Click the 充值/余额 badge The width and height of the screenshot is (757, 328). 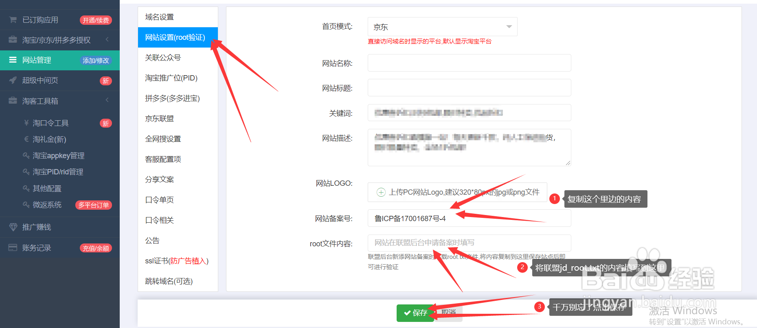pyautogui.click(x=96, y=248)
